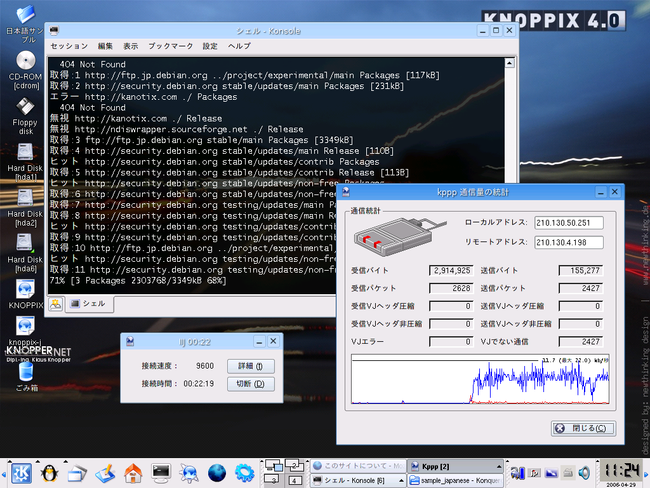Click the printer tray icon
The width and height of the screenshot is (650, 488).
tap(568, 473)
